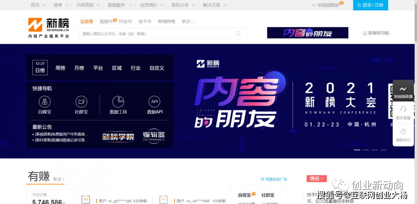Click the 新榜 NEWRANK.CN logo
Screen dimensions: 417x204
tap(49, 28)
